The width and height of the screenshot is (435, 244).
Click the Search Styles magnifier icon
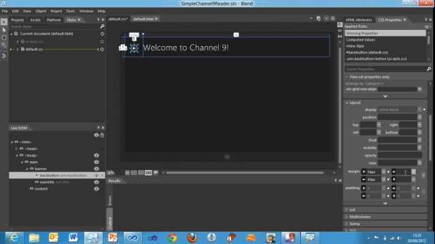point(102,26)
